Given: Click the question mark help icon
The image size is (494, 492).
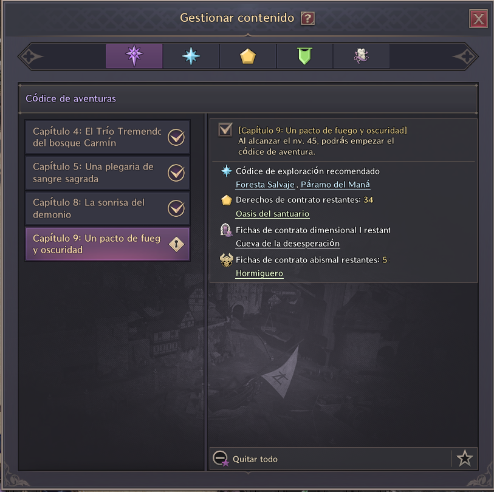Looking at the screenshot, I should coord(307,18).
